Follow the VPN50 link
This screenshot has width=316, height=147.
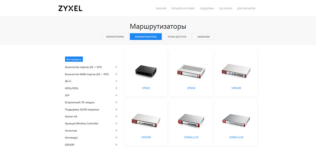(x=191, y=88)
